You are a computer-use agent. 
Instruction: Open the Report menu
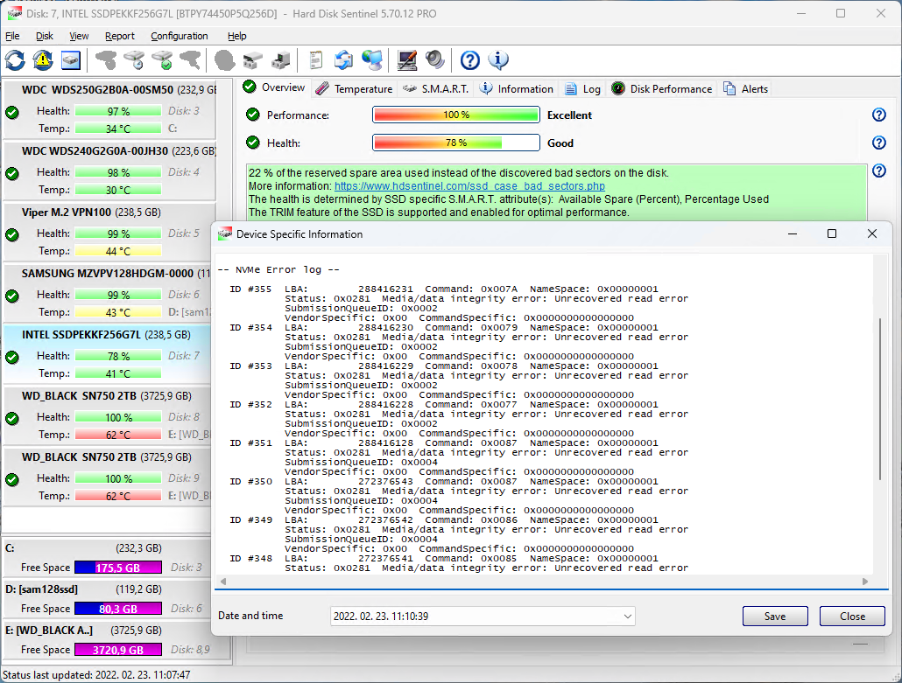pos(120,36)
